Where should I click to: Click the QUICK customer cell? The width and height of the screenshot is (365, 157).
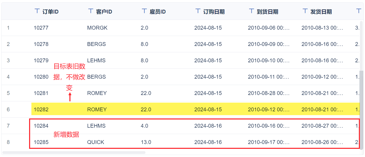point(96,142)
